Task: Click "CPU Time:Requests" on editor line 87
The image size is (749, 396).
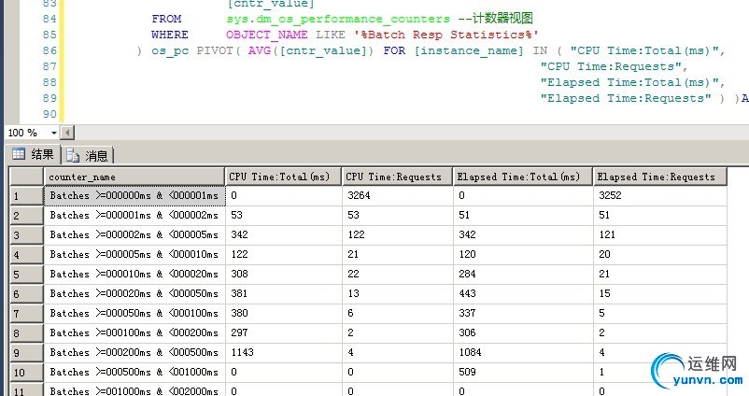Action: click(611, 66)
